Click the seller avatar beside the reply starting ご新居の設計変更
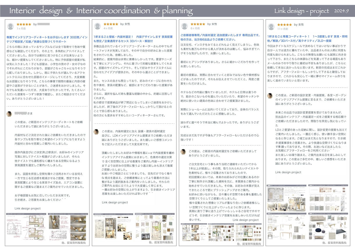This screenshot has height=251, width=355. point(270,96)
